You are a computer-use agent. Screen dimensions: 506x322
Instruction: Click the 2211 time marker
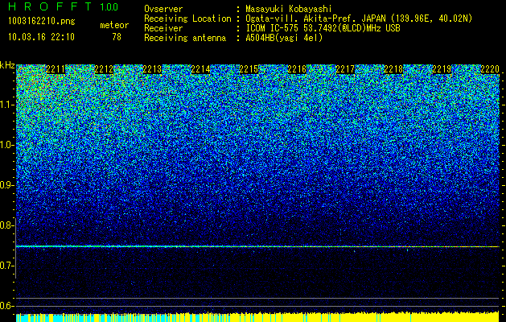(56, 69)
